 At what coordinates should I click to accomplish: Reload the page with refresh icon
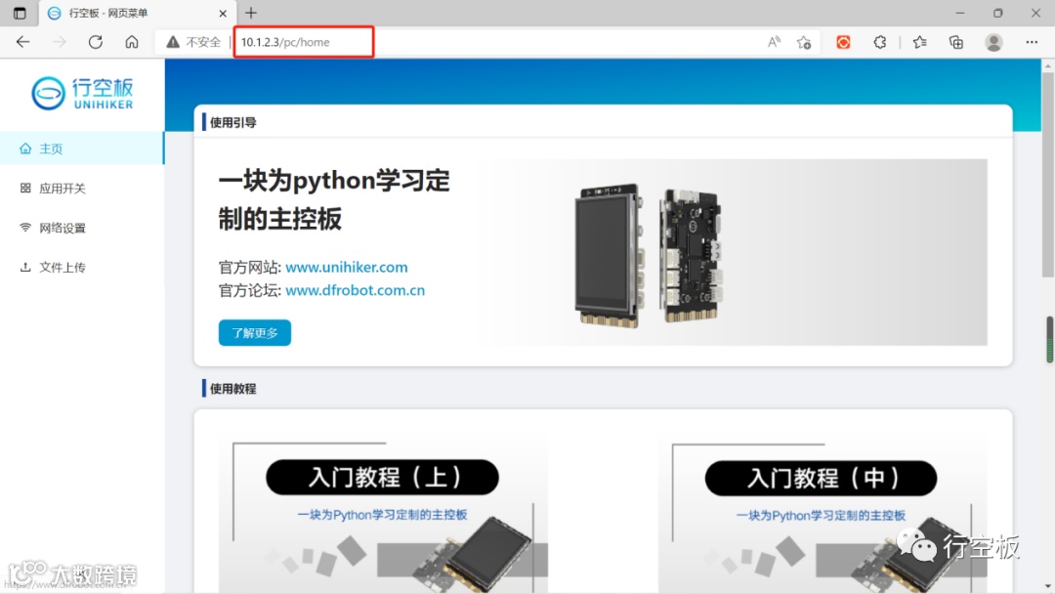coord(96,42)
